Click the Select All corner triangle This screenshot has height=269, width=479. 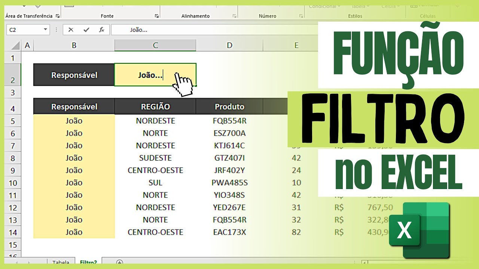[x=15, y=46]
